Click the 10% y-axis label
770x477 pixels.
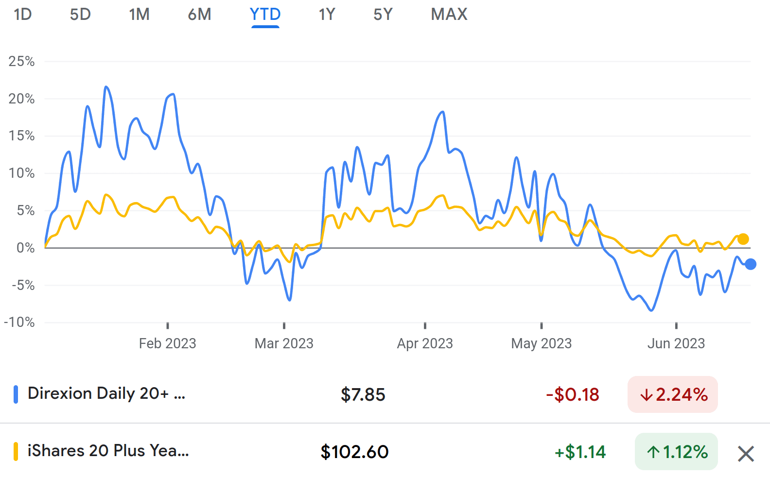tap(21, 173)
